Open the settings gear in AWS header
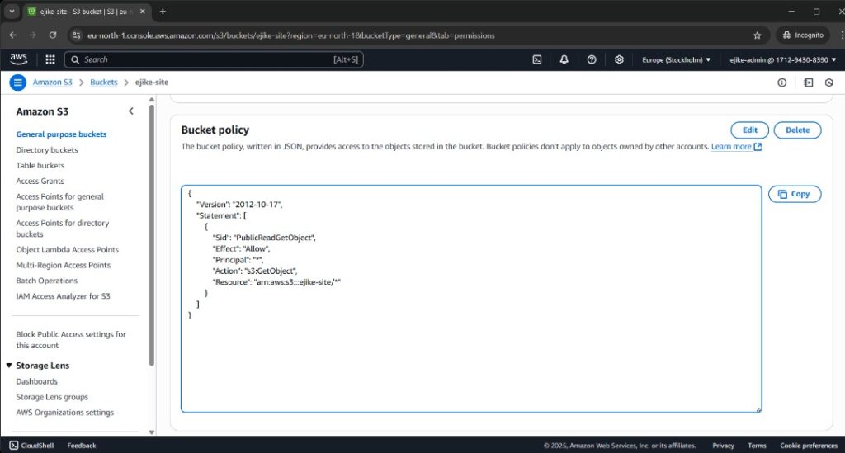Viewport: 845px width, 453px height. (x=619, y=59)
